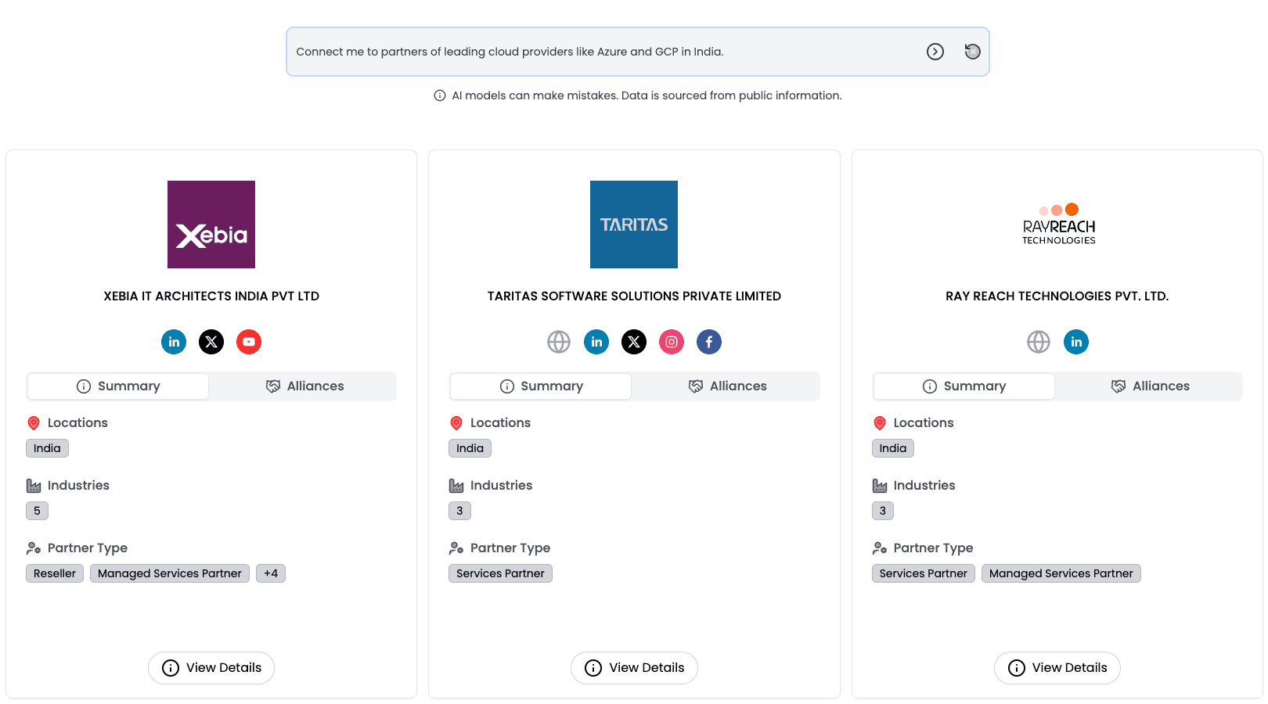Click Reseller tag on Xebia card
The height and width of the screenshot is (704, 1268).
[x=55, y=573]
